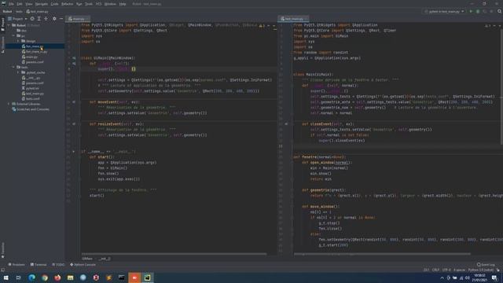Open the Problems tool window
Viewport: 503px width, 283px height.
pyautogui.click(x=17, y=265)
